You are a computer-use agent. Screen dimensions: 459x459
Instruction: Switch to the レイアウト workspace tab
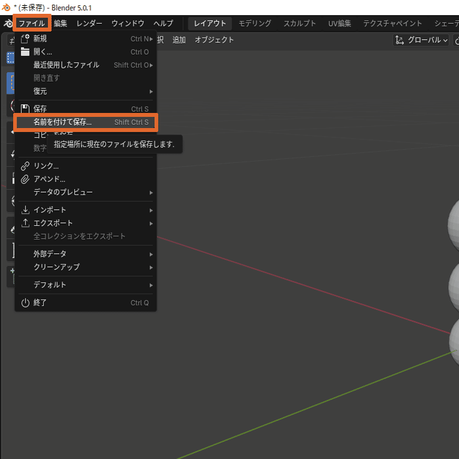pos(209,23)
